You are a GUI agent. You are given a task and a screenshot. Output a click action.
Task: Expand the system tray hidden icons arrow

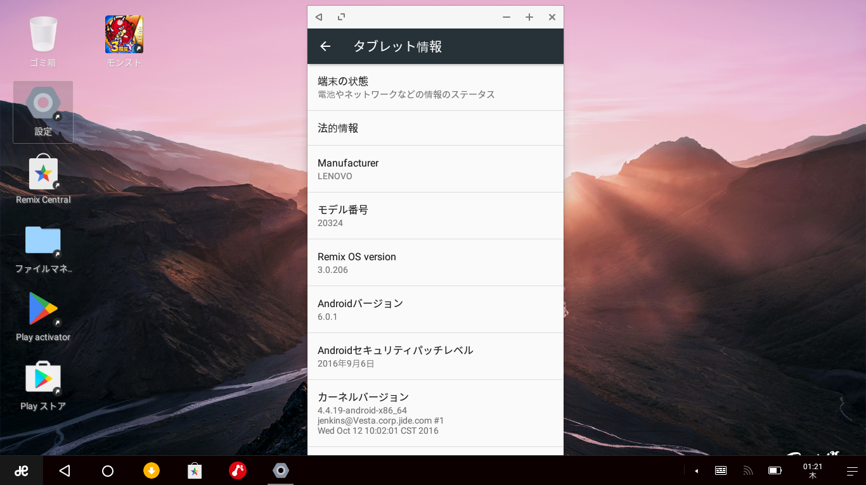point(696,470)
